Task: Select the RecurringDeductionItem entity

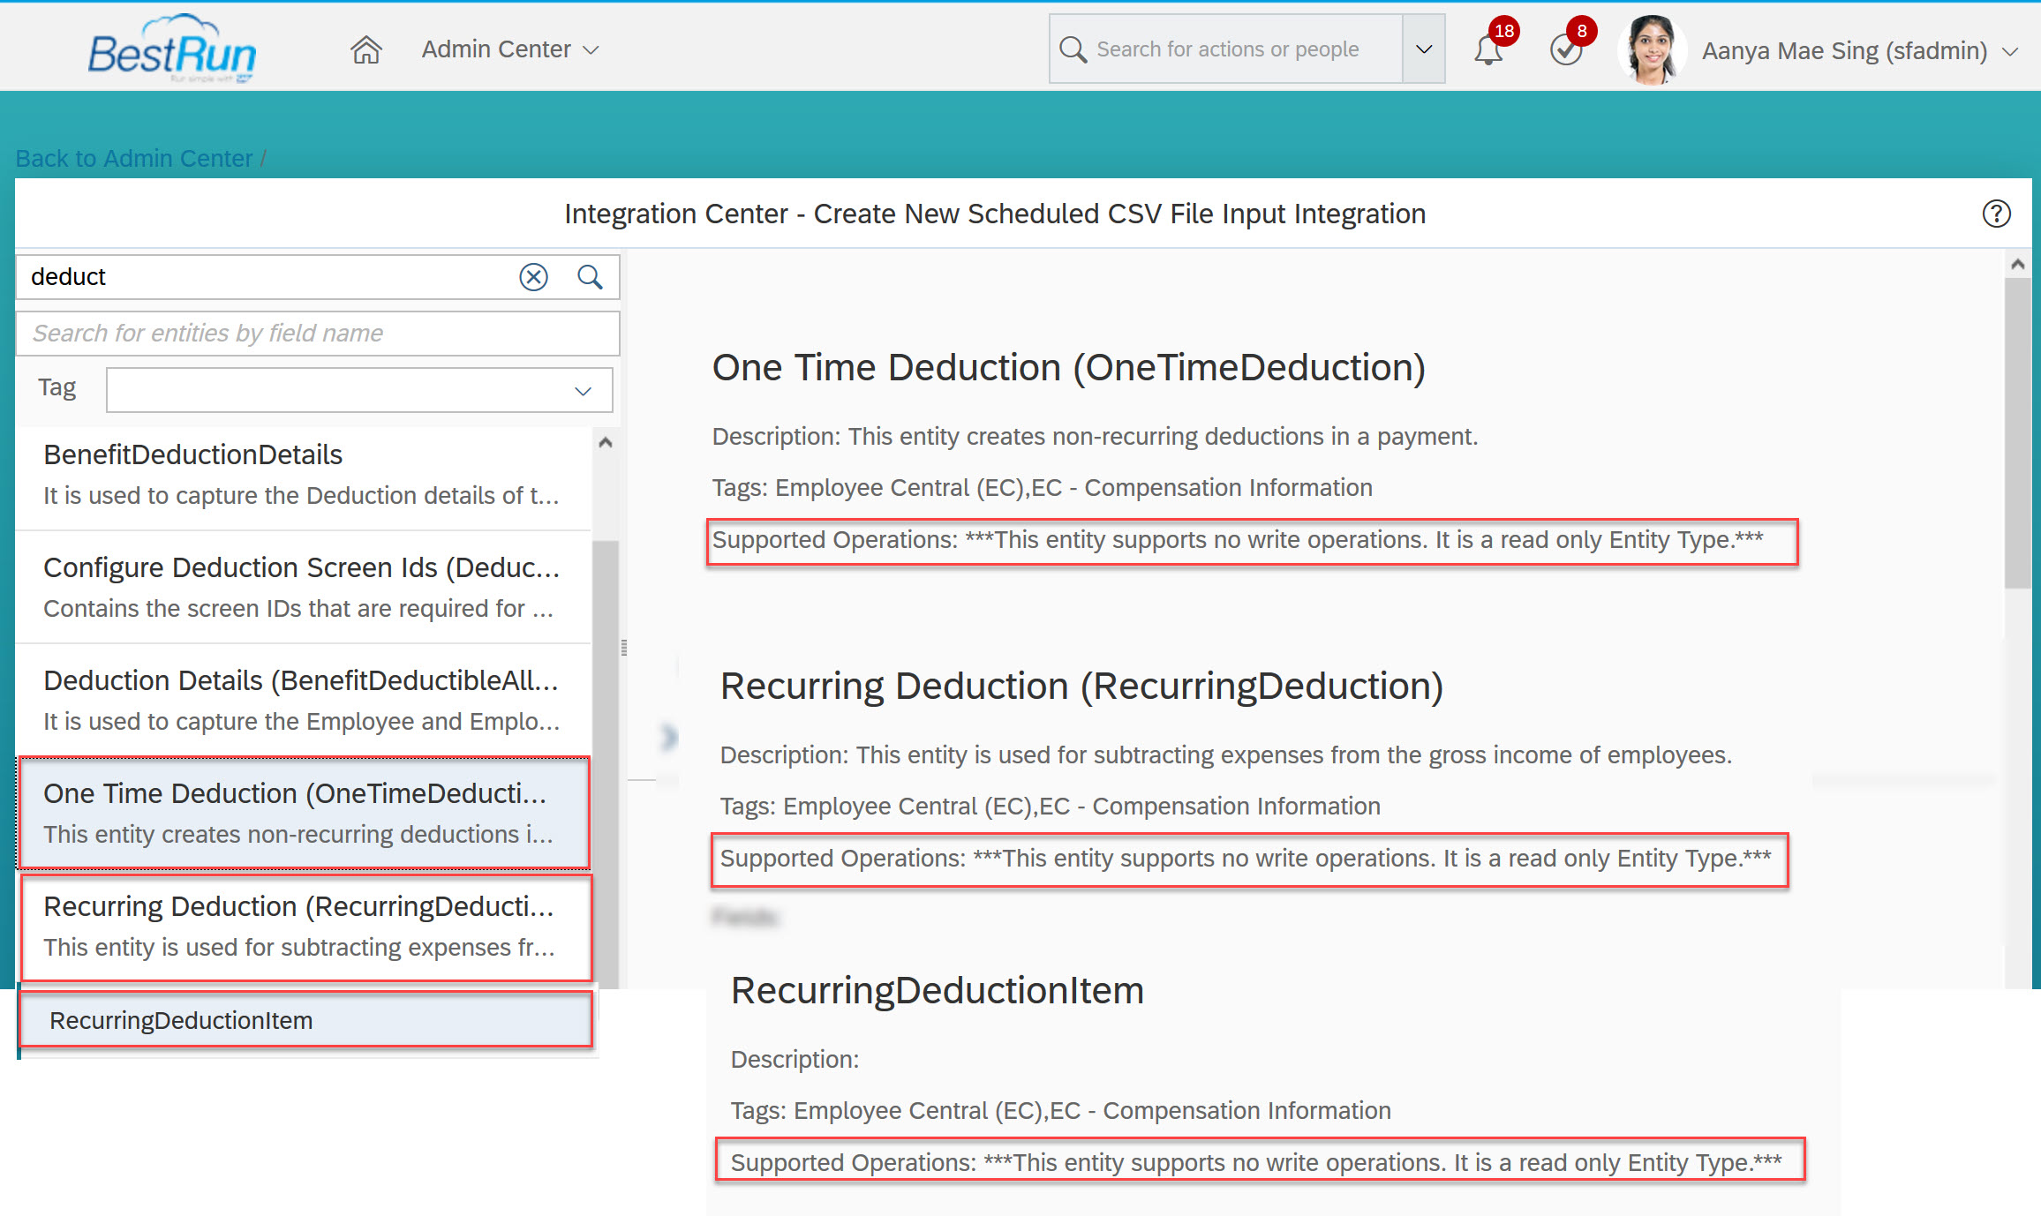Action: (305, 1020)
